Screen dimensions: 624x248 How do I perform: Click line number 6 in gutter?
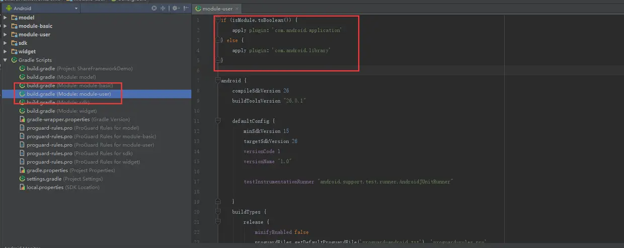coord(198,70)
